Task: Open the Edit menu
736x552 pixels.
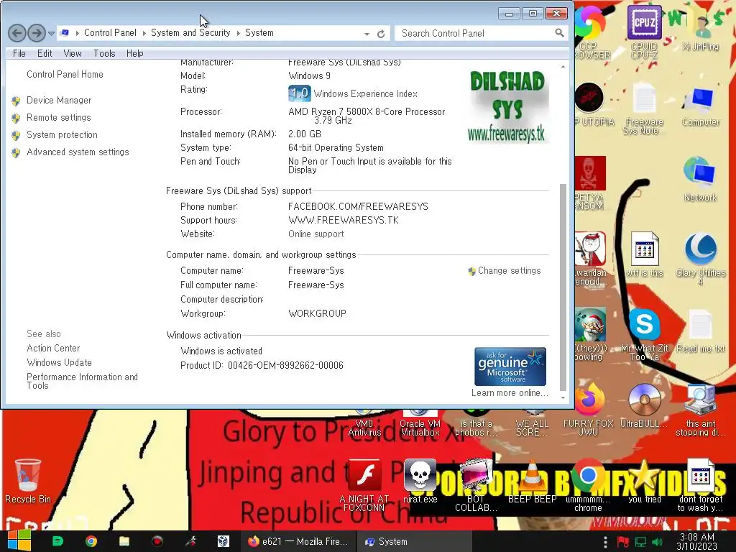Action: 45,53
